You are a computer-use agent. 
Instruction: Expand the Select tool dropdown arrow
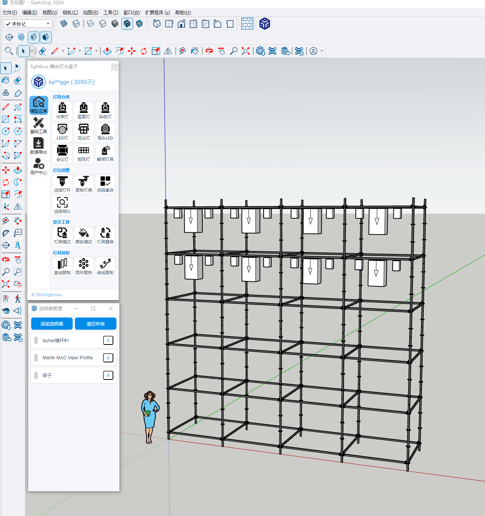click(32, 51)
